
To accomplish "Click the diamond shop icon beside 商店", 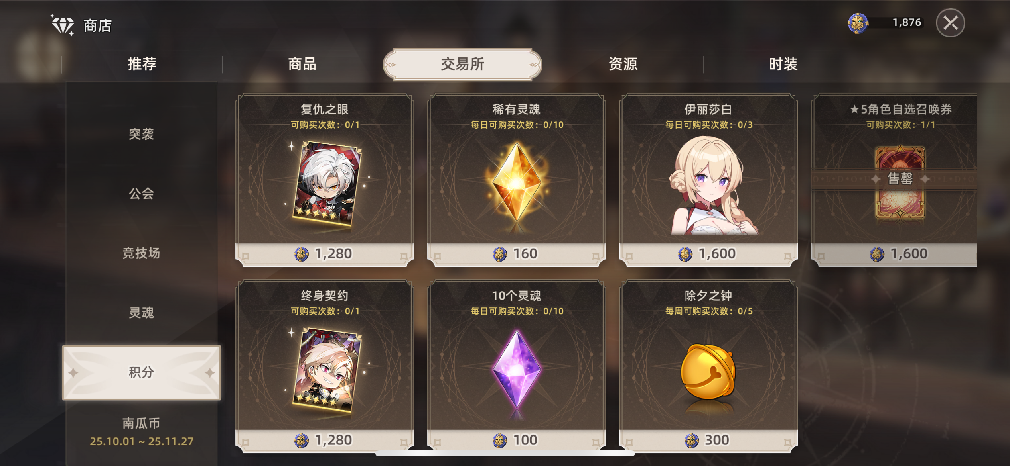I will coord(63,25).
